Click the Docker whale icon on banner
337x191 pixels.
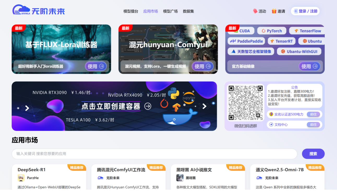tap(180, 117)
